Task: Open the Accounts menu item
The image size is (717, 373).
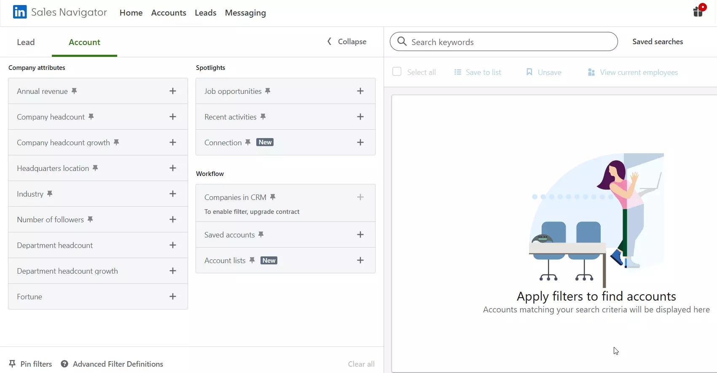Action: pyautogui.click(x=169, y=13)
